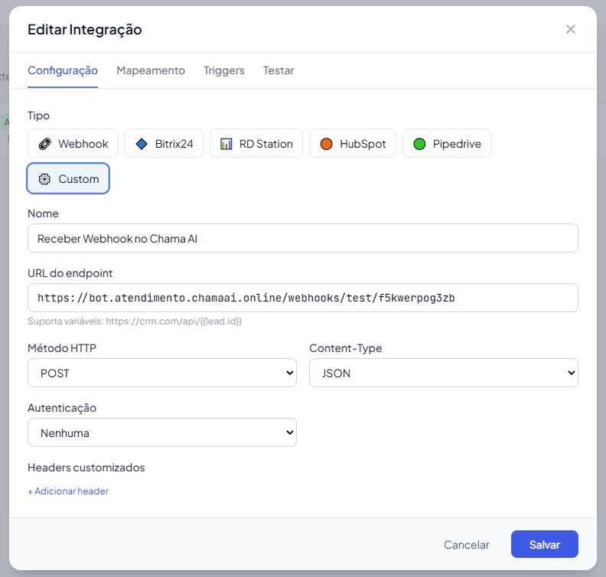Click the green Pipedrive circle icon
The image size is (606, 577).
click(x=420, y=144)
